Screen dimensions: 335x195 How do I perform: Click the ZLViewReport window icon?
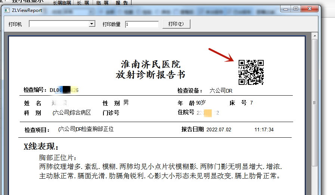[7, 9]
